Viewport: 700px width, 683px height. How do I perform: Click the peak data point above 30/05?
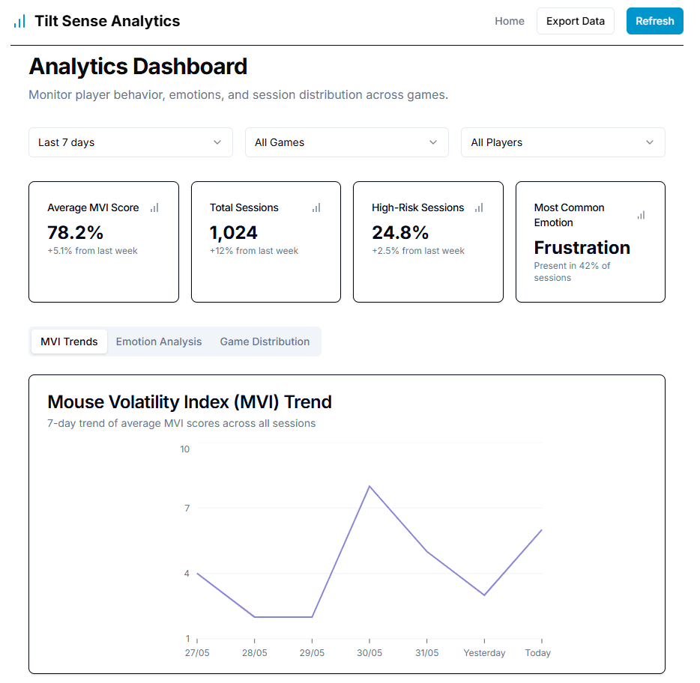point(369,485)
